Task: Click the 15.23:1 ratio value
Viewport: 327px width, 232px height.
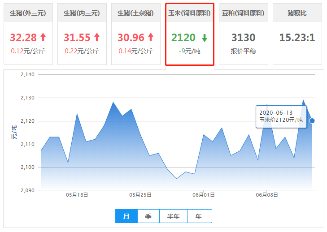Action: click(297, 38)
